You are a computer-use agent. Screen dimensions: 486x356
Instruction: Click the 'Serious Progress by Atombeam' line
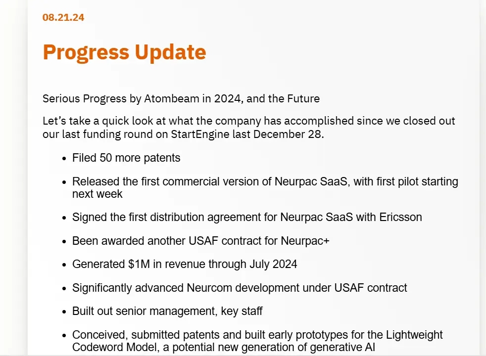pos(181,98)
